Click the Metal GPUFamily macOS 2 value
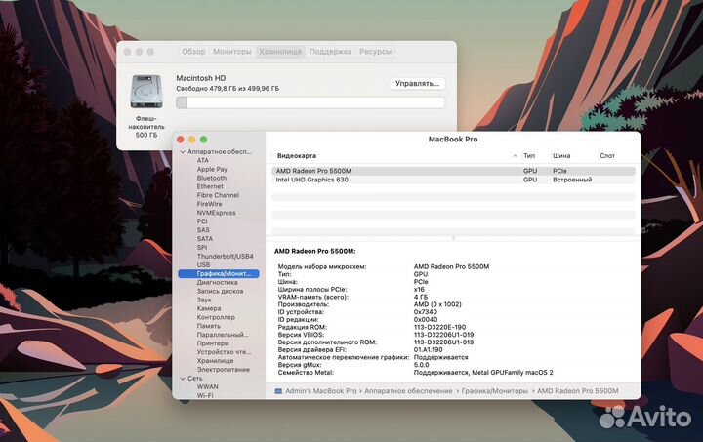This screenshot has height=442, width=703. coord(483,373)
